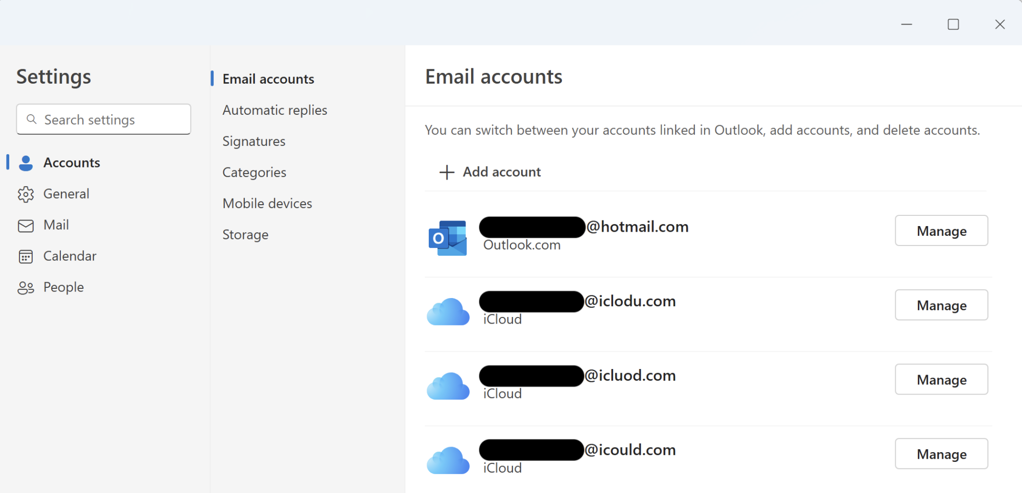Click the Accounts person icon
Viewport: 1022px width, 493px height.
coord(26,163)
